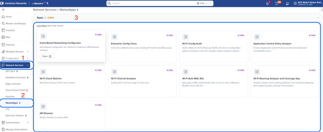Click Wi-Fi Channel Analyzer title text
This screenshot has width=323, height=132.
pyautogui.click(x=123, y=78)
